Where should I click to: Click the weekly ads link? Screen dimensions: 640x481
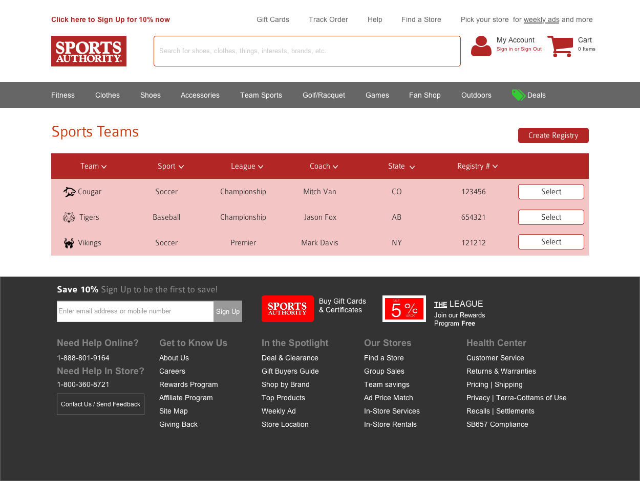(x=541, y=19)
